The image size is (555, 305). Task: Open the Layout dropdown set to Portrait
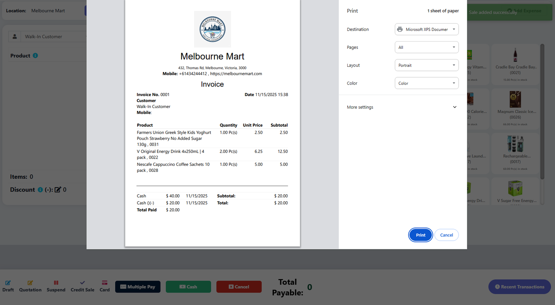(427, 65)
